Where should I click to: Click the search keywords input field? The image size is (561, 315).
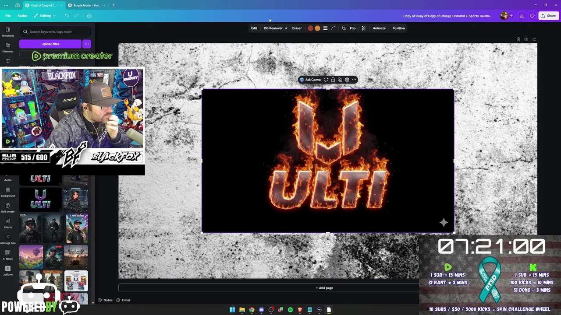[55, 31]
